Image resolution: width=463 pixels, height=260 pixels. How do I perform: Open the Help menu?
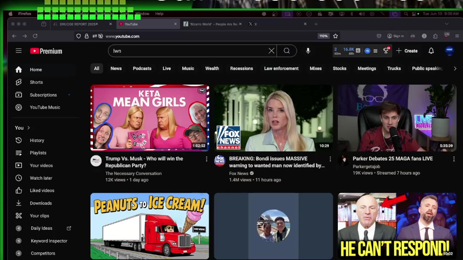coord(159,14)
